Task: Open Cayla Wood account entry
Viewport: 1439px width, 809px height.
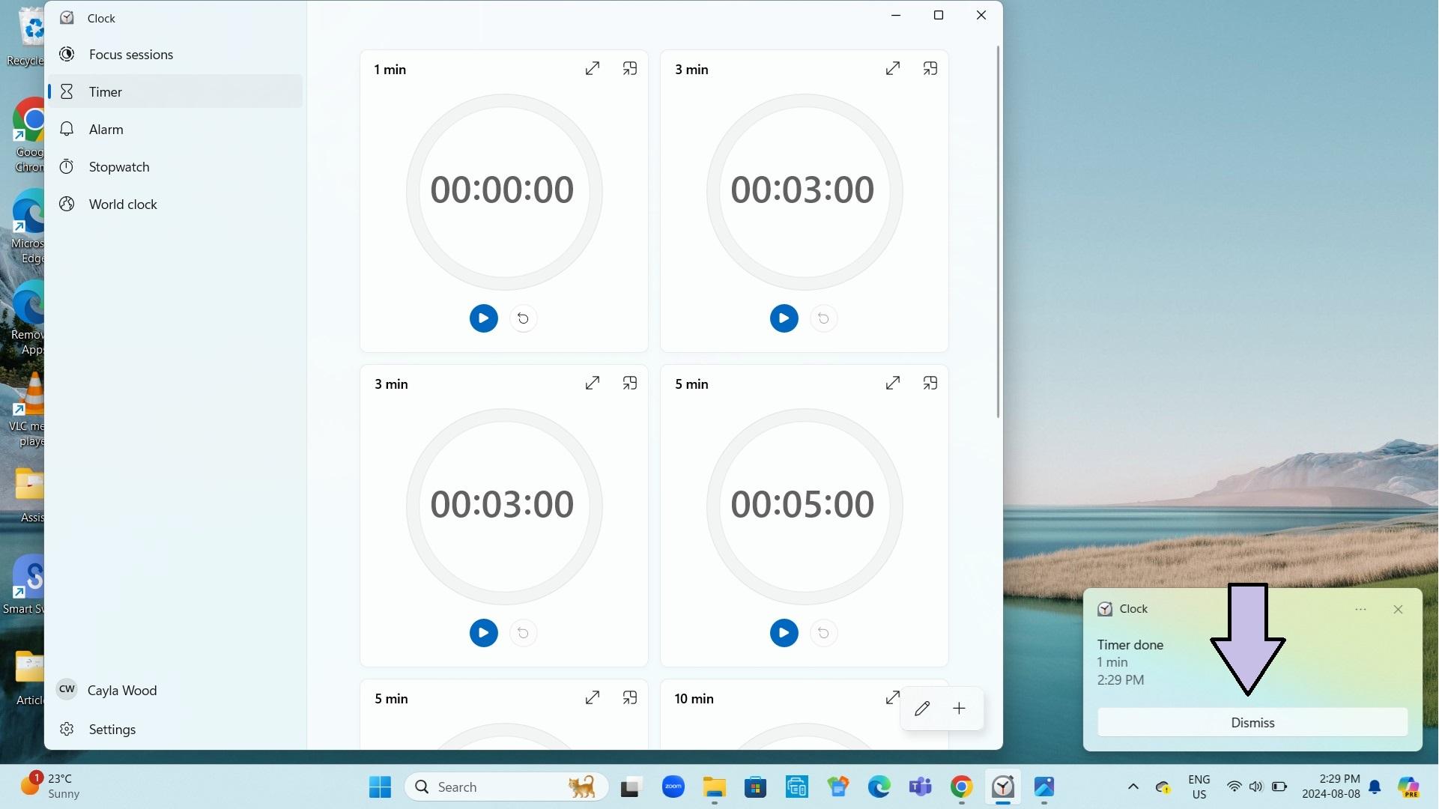Action: pyautogui.click(x=175, y=691)
